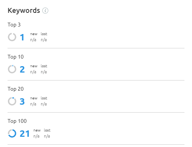Click the Top 10 donut chart icon
The height and width of the screenshot is (147, 192).
coord(12,69)
